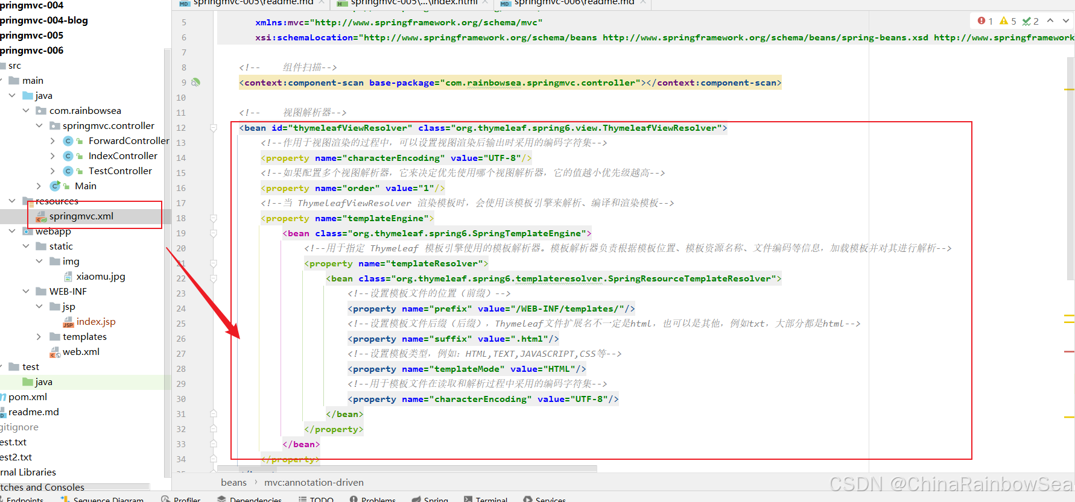The width and height of the screenshot is (1075, 502).
Task: Click the green test java folder icon
Action: point(28,382)
